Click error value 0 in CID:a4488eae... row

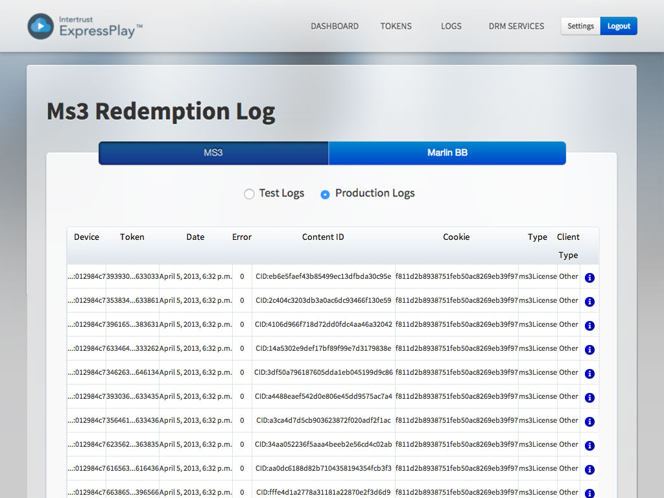click(x=243, y=396)
